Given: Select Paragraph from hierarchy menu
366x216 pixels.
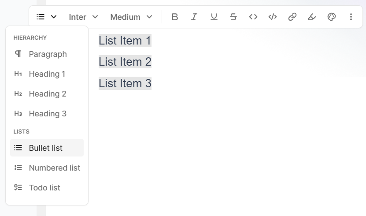Looking at the screenshot, I should [x=47, y=54].
